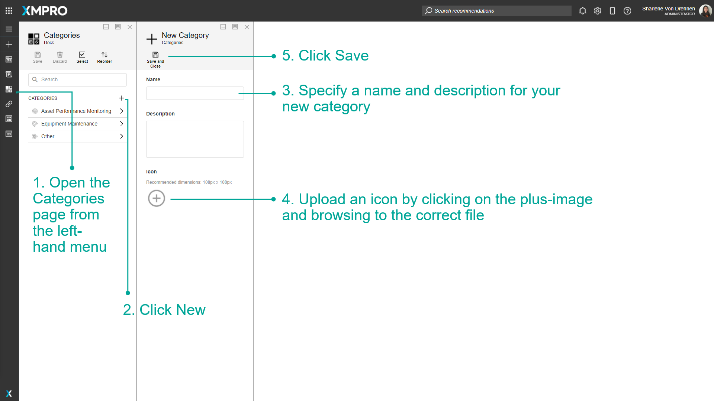Viewport: 714px width, 401px height.
Task: Click the Description text area
Action: [194, 139]
